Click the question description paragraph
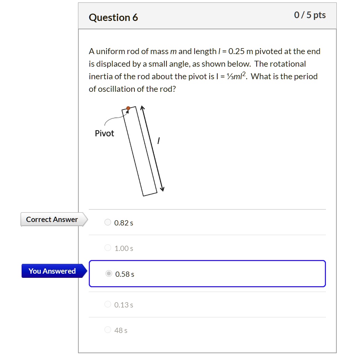The height and width of the screenshot is (356, 343). [x=204, y=70]
